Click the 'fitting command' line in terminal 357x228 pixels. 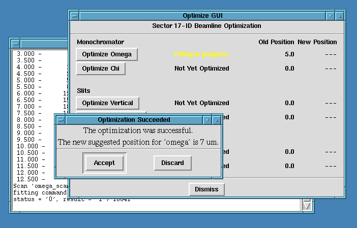coord(40,192)
